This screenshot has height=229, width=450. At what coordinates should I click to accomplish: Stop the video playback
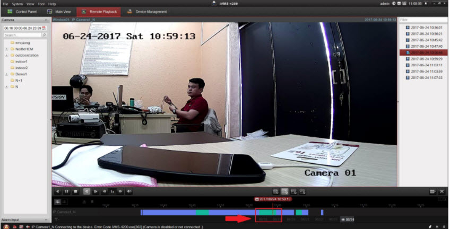click(75, 191)
